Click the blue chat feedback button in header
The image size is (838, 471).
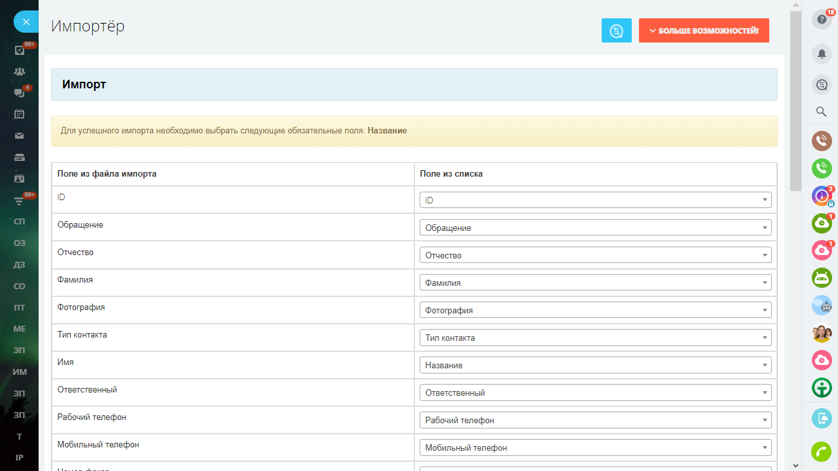click(x=616, y=31)
